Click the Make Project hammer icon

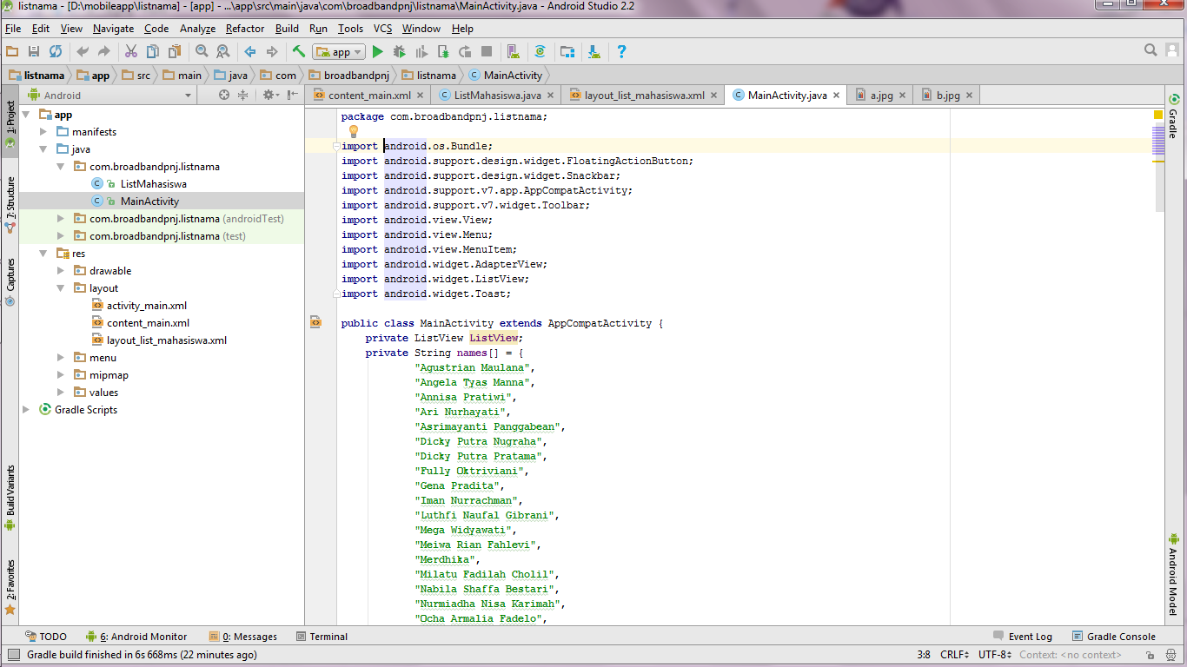click(x=299, y=52)
